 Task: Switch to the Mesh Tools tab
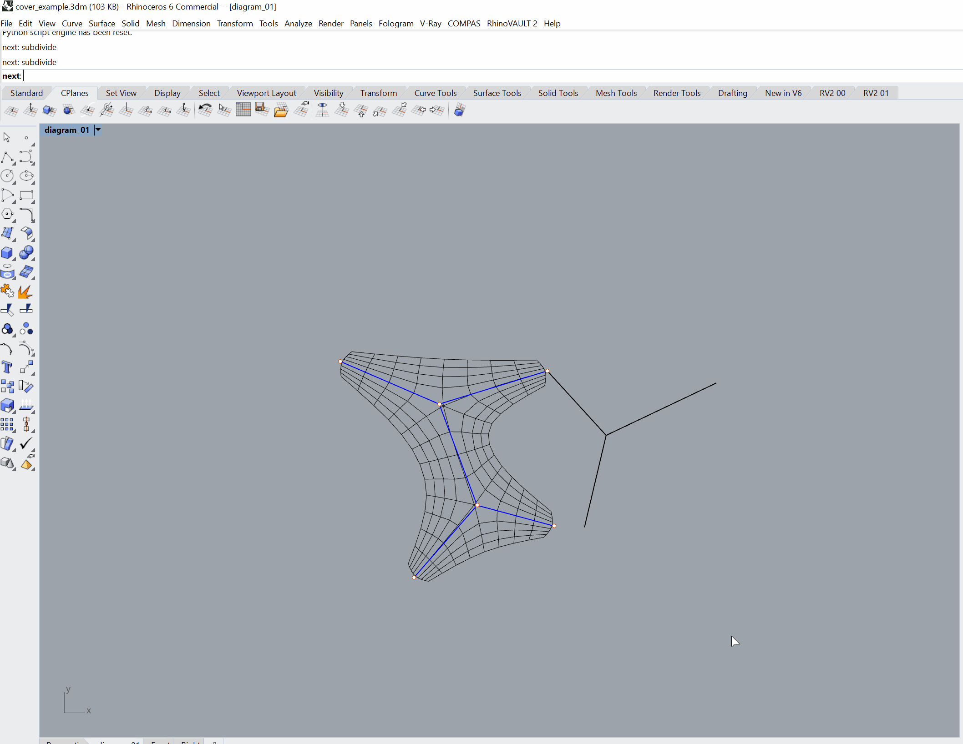tap(616, 93)
